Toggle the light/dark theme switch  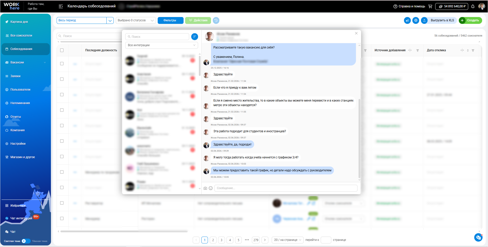point(26,241)
